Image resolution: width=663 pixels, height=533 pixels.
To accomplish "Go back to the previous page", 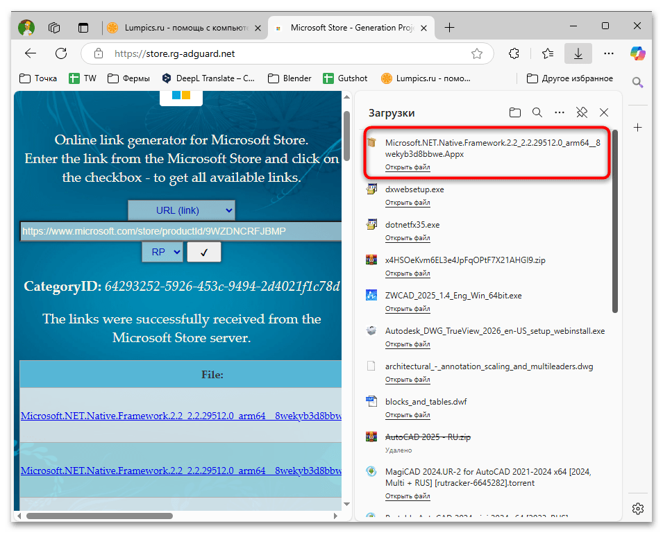I will (x=31, y=53).
